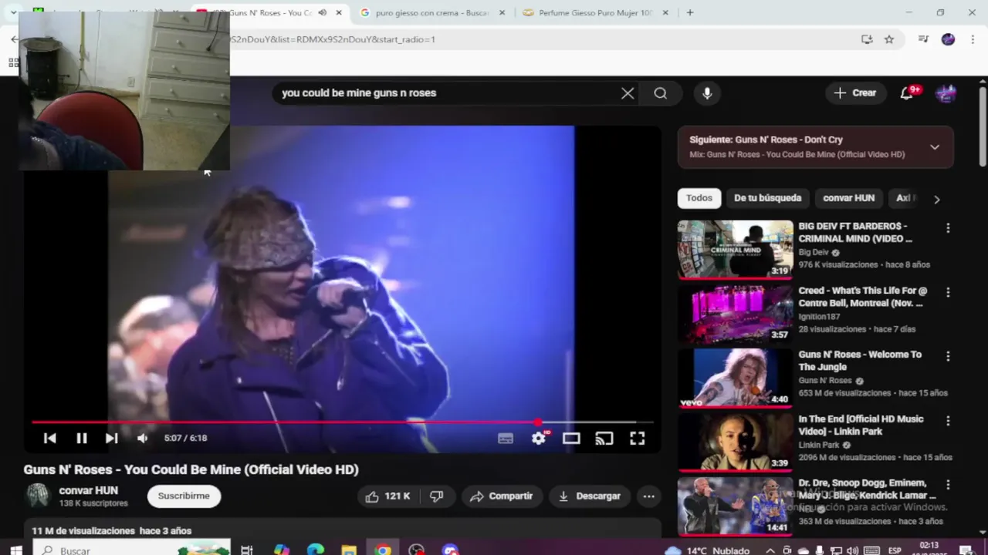Select the De tu búsqueda chip
This screenshot has width=988, height=555.
(x=767, y=198)
